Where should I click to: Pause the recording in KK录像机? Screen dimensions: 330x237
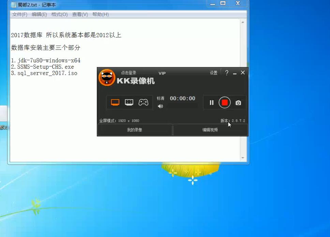point(211,102)
